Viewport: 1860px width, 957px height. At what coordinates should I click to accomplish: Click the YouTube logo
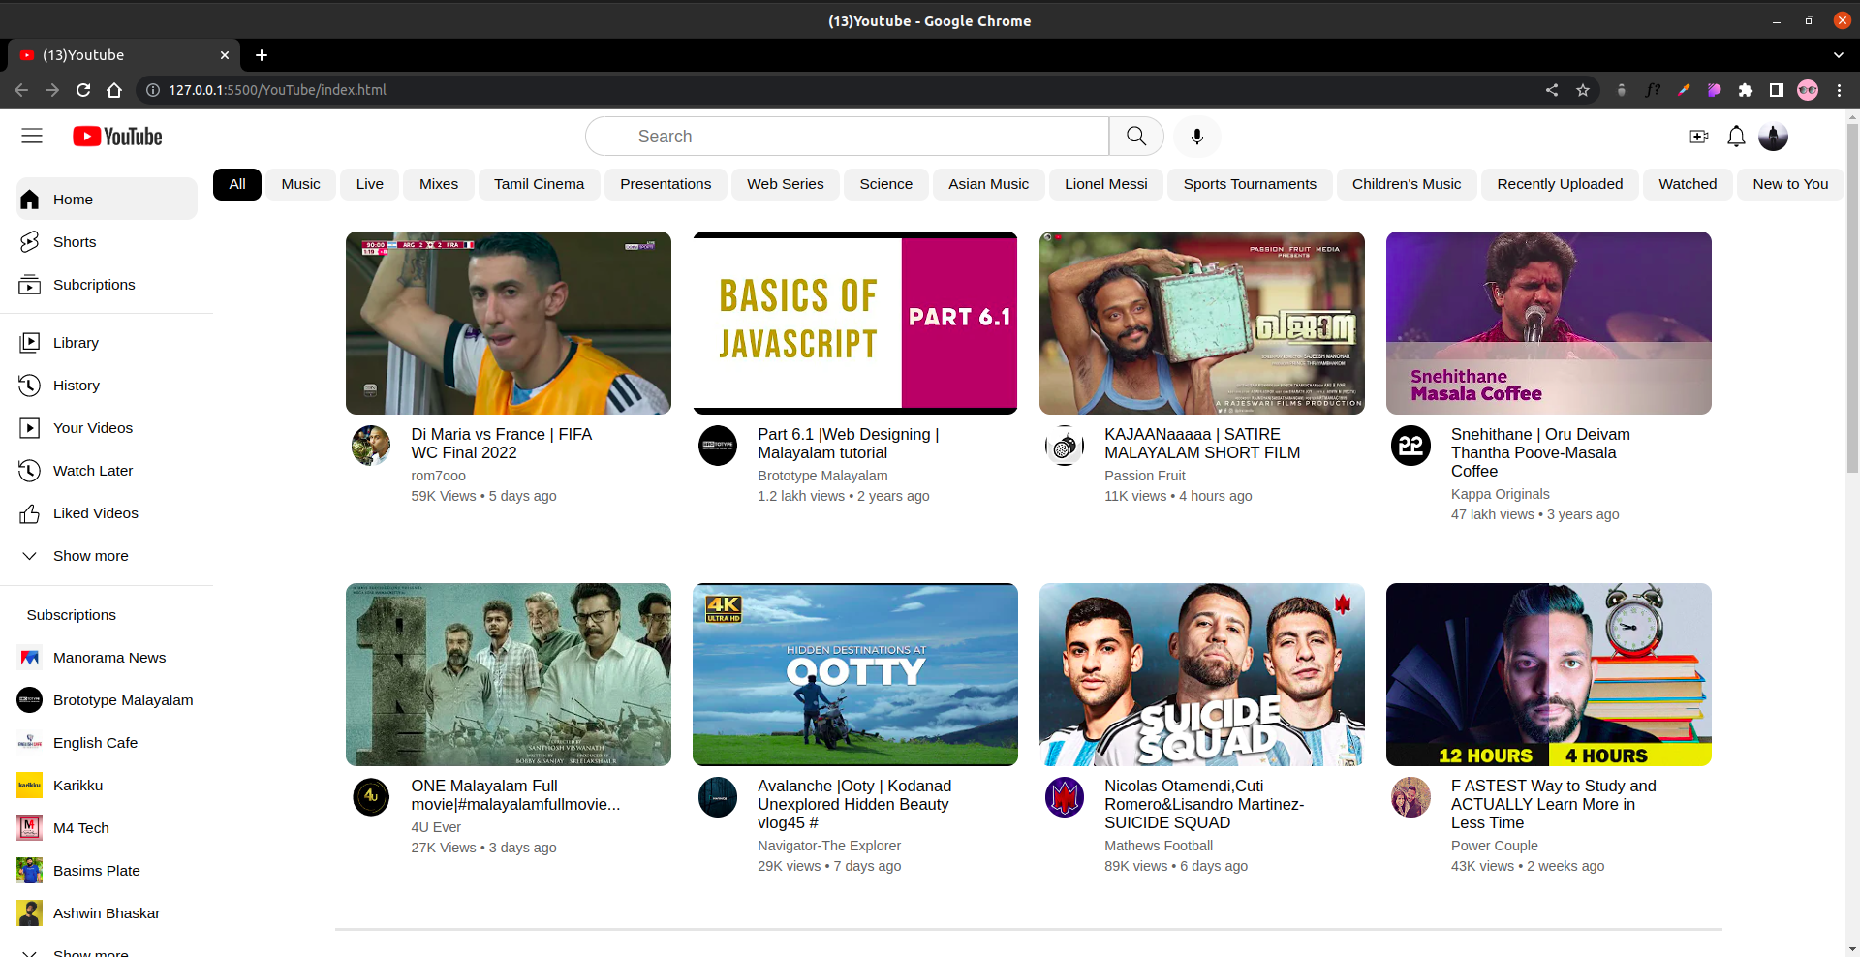tap(117, 137)
